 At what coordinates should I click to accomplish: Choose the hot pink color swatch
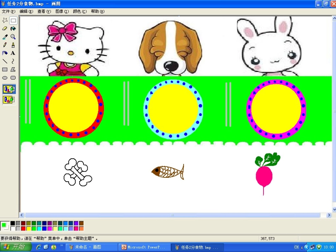[x=76, y=228]
